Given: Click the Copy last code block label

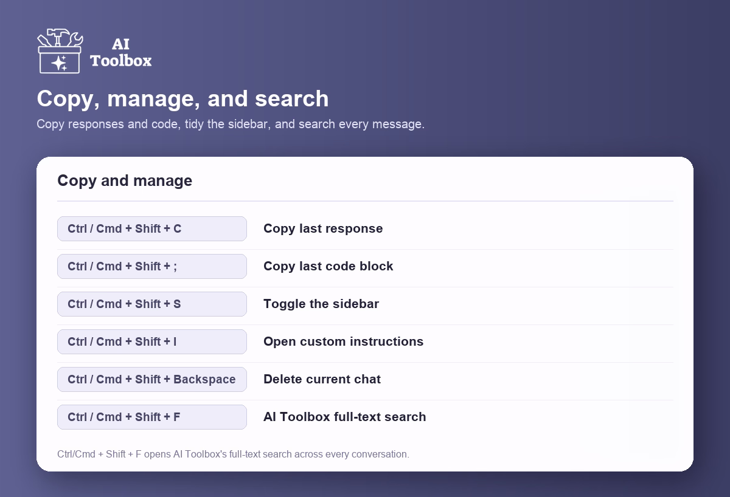Looking at the screenshot, I should 328,266.
